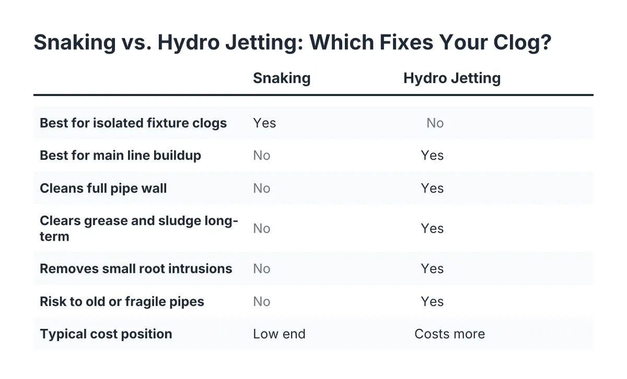Click the 'Best for main line buildup' label
The image size is (627, 379).
121,156
